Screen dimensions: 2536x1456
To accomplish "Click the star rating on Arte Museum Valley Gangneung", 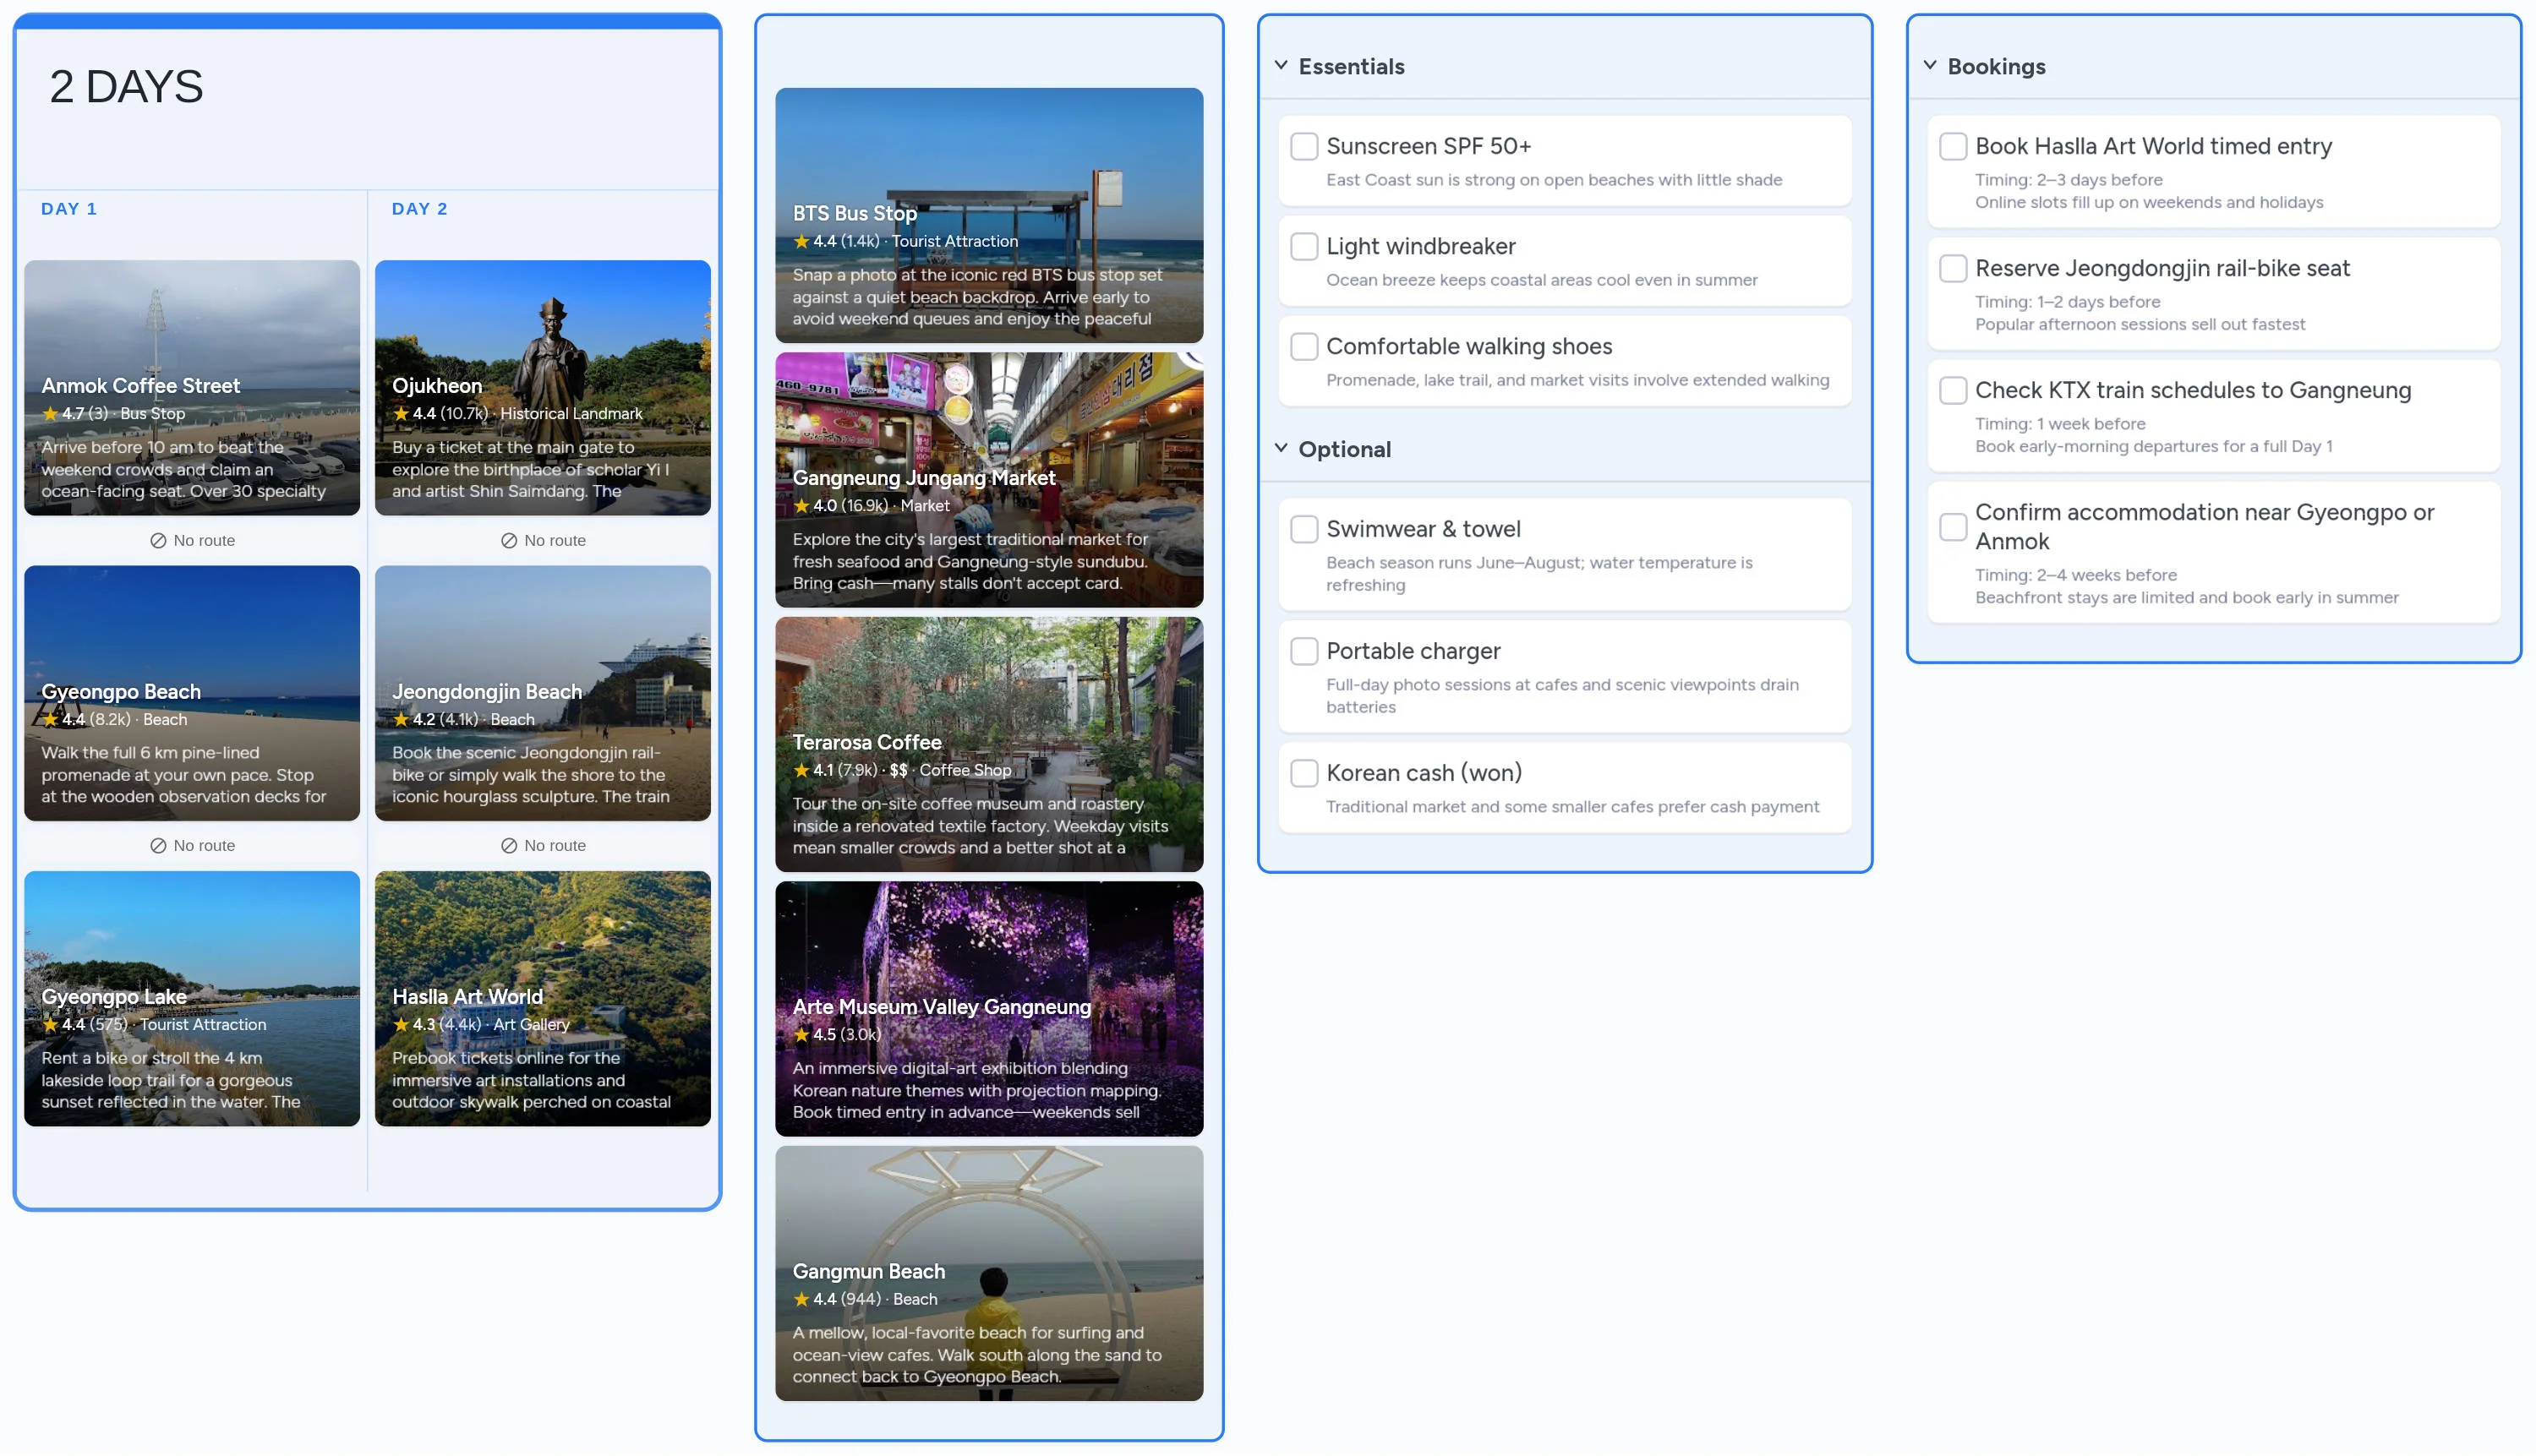I will 801,1035.
